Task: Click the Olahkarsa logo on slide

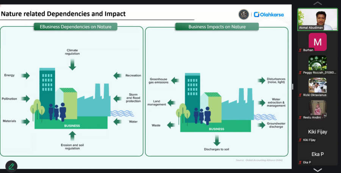Action: (x=269, y=15)
